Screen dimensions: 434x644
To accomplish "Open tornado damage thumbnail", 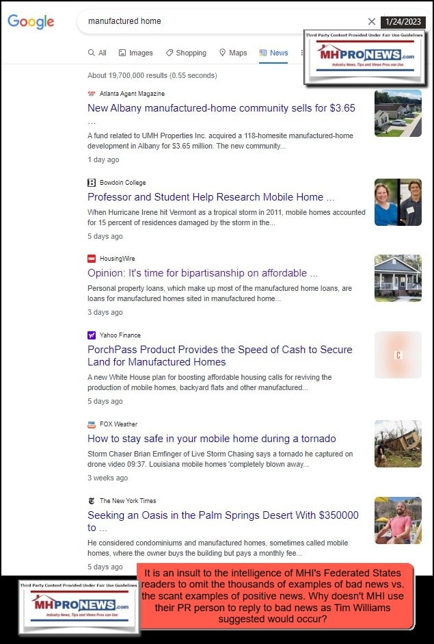I will pos(398,444).
